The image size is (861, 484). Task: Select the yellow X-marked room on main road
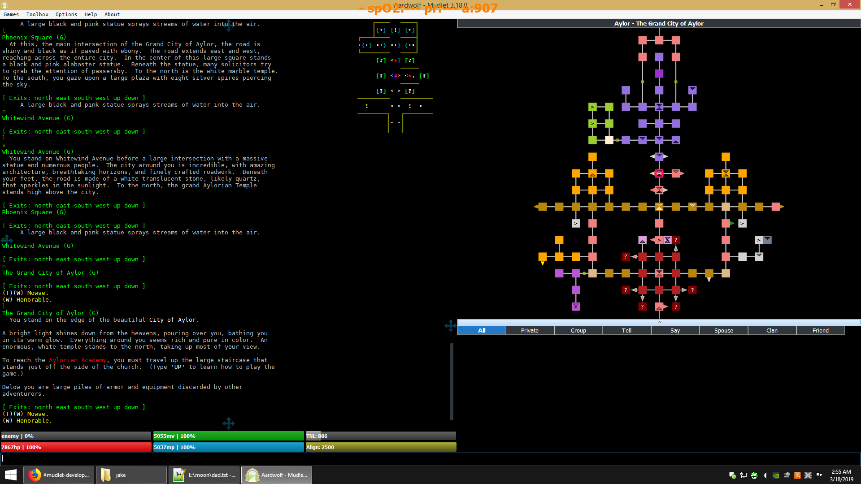coord(659,207)
